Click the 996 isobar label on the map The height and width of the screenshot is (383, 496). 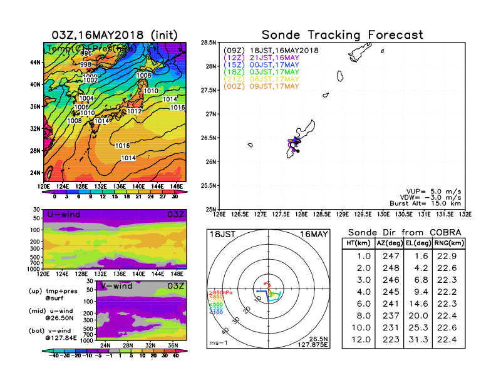coord(86,53)
